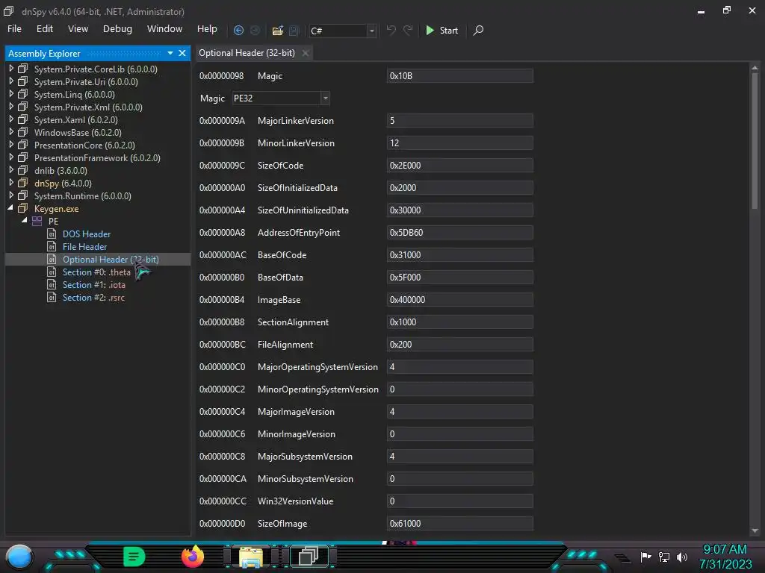Open the View menu

(78, 29)
